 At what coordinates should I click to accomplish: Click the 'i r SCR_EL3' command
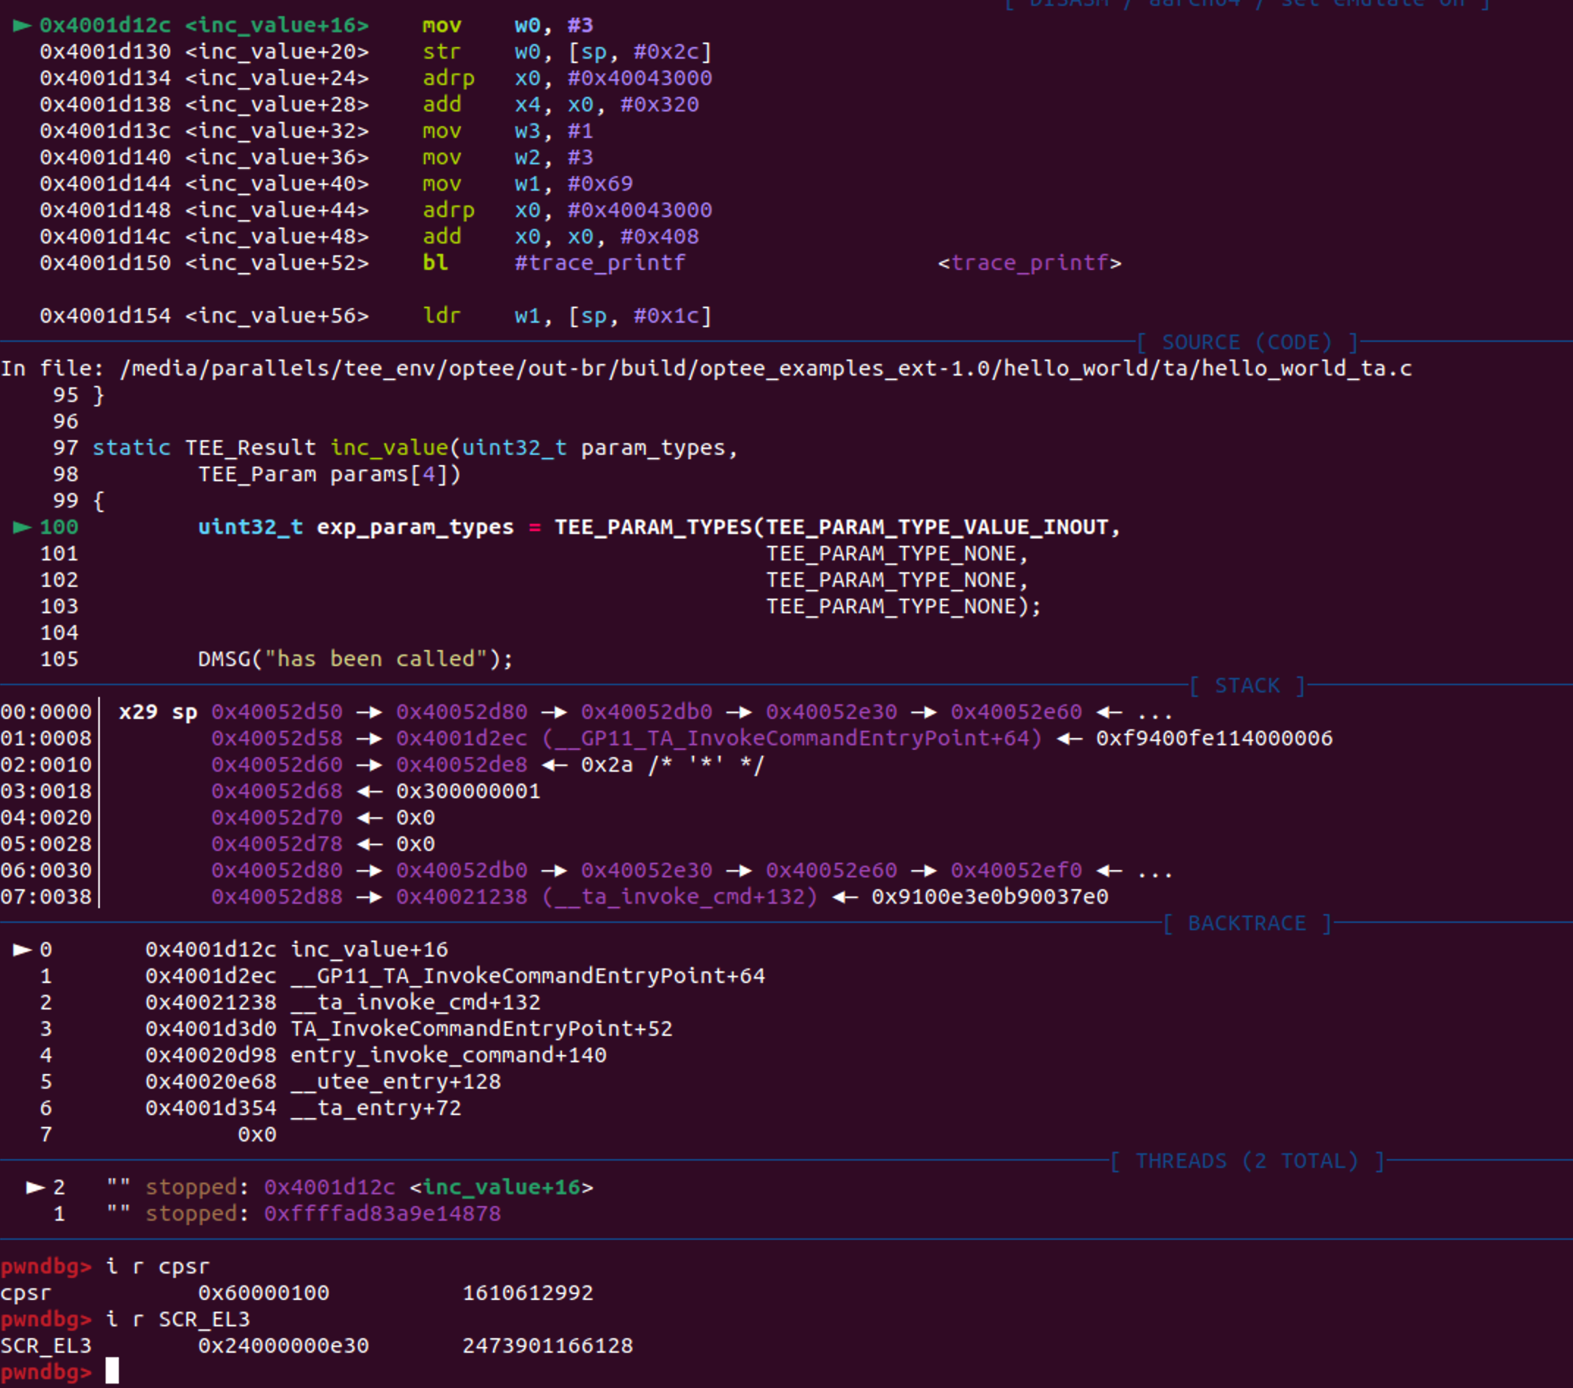pyautogui.click(x=178, y=1320)
